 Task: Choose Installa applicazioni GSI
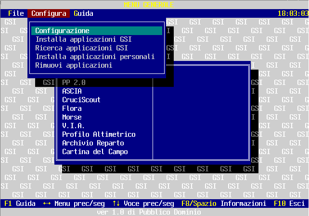point(83,39)
